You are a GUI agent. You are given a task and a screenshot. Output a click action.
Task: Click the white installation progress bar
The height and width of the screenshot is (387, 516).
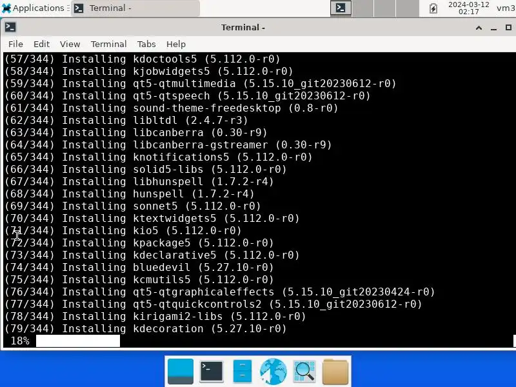(78, 341)
